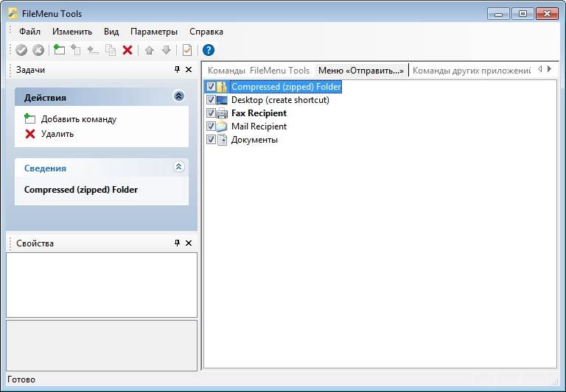Switch to Команды других приложений tab
Viewport: 566px width, 392px height.
472,71
